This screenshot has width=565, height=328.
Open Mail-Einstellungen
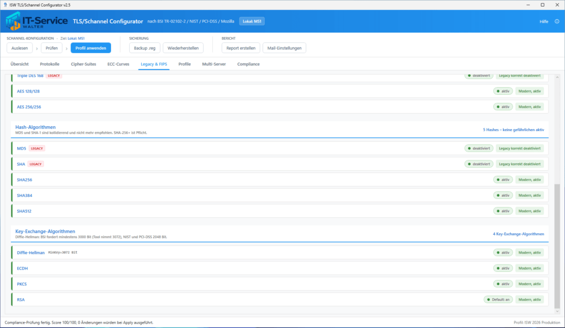284,48
